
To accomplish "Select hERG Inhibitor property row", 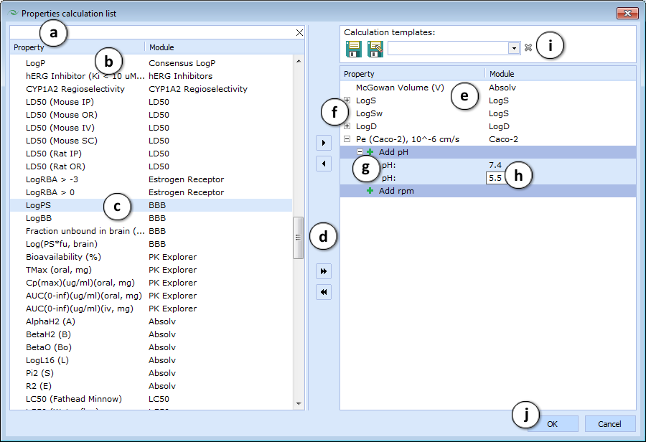I will (x=151, y=76).
